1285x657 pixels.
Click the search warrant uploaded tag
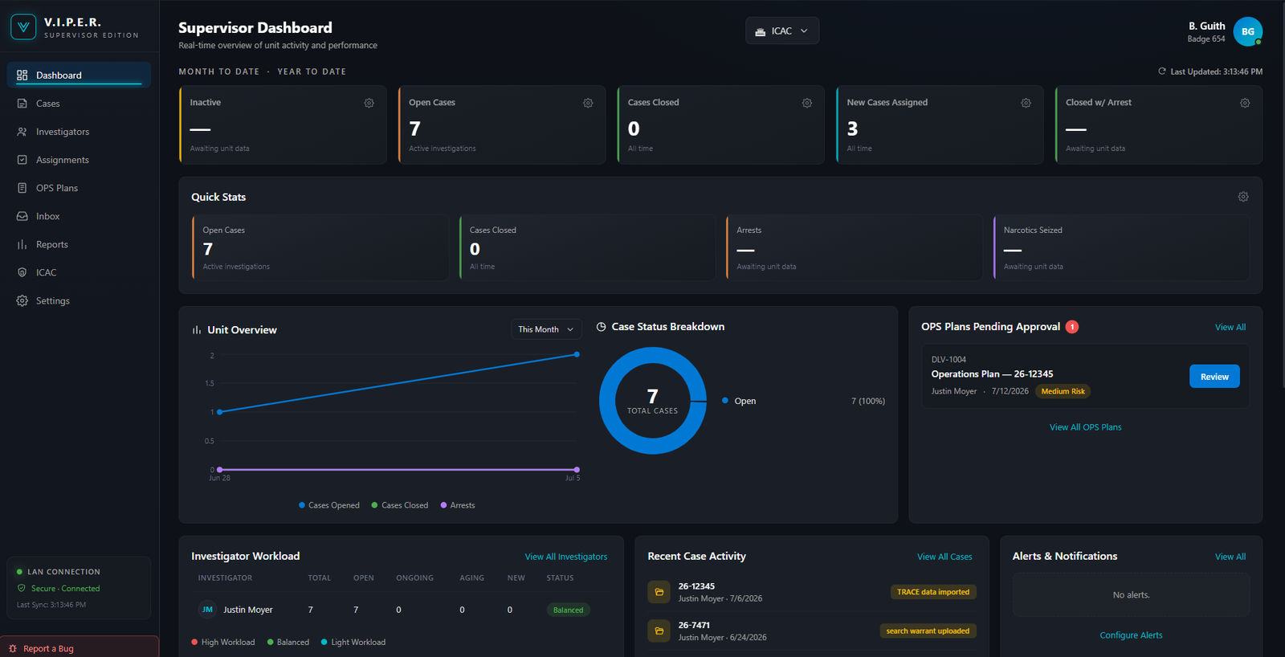coord(928,631)
